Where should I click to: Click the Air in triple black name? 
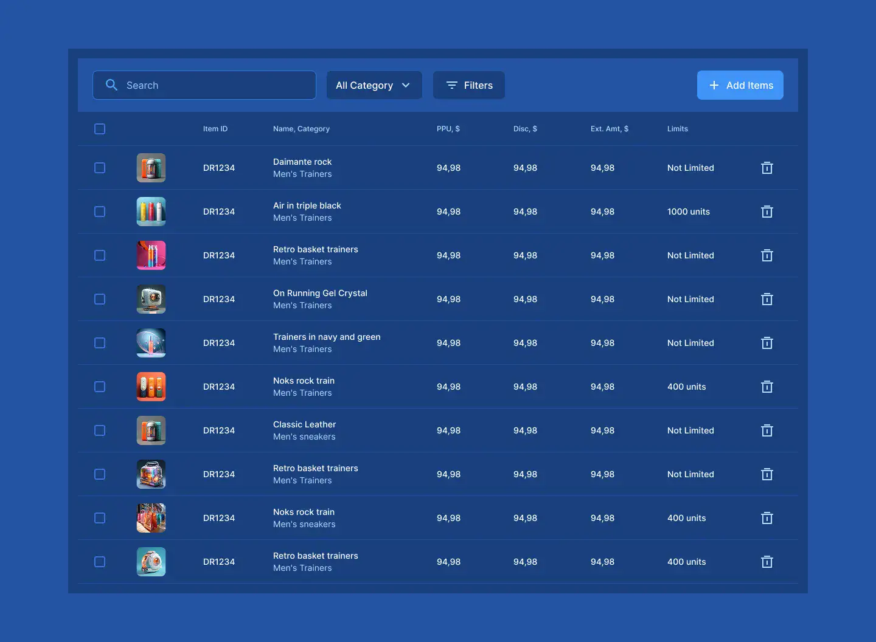(x=307, y=205)
